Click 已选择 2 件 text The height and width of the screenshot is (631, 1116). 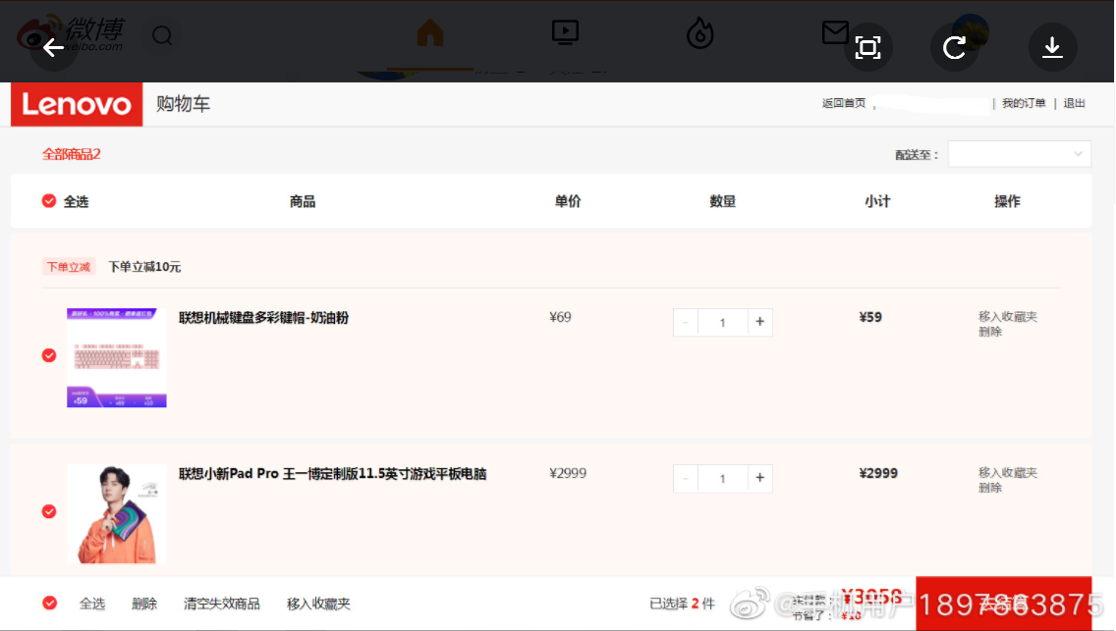click(682, 604)
